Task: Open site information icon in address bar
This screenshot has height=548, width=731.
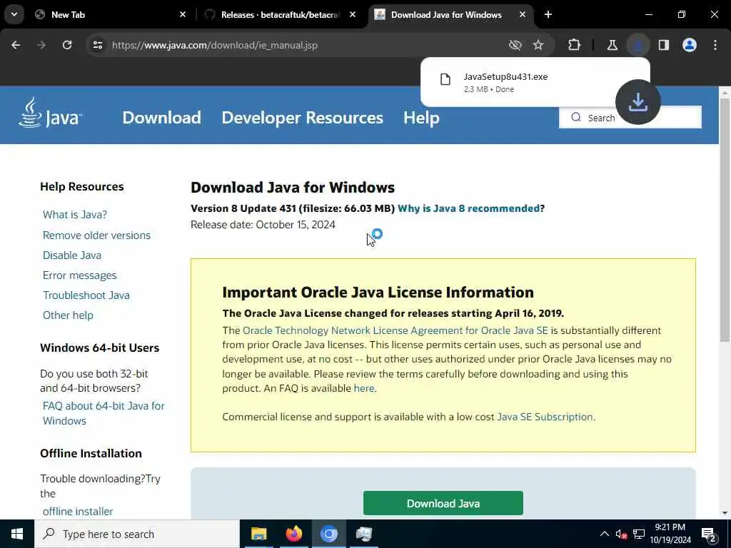Action: [x=97, y=45]
